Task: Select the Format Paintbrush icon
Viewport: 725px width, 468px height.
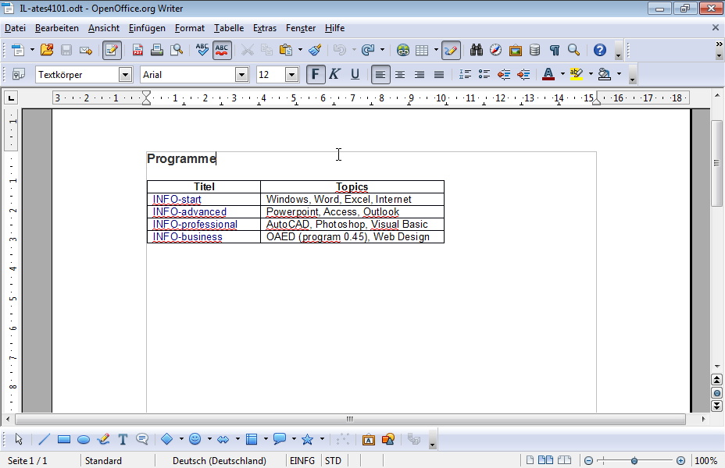Action: tap(316, 50)
